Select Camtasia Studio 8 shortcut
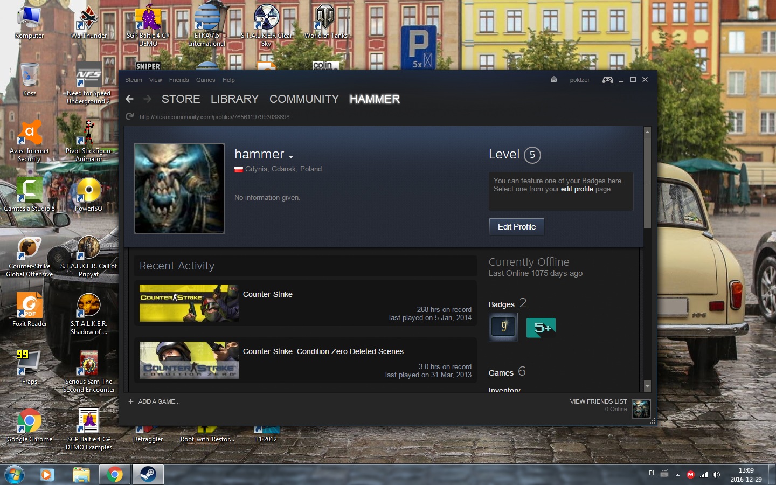Image resolution: width=776 pixels, height=485 pixels. point(30,195)
